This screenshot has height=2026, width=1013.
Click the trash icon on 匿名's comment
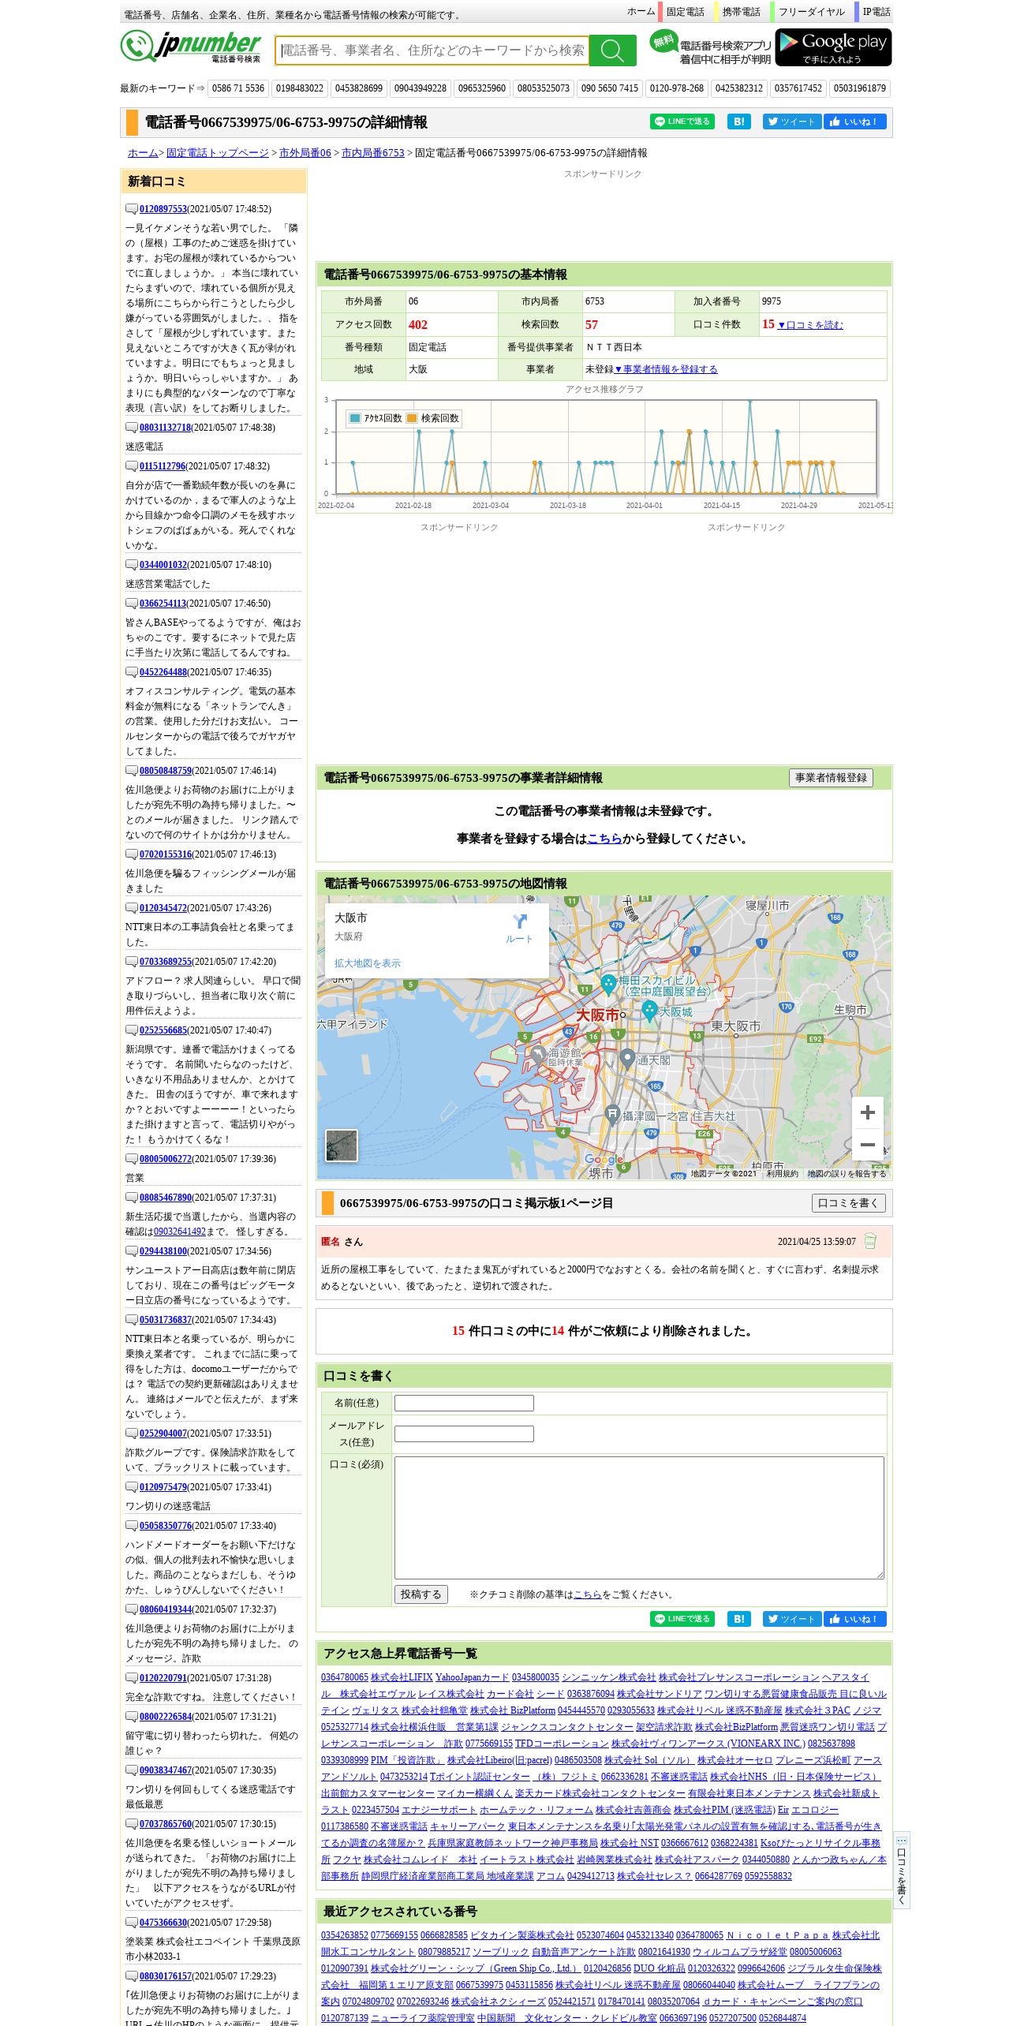(x=870, y=1241)
